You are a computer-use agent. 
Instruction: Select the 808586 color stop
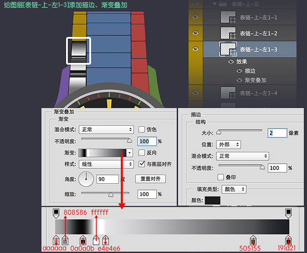click(65, 240)
